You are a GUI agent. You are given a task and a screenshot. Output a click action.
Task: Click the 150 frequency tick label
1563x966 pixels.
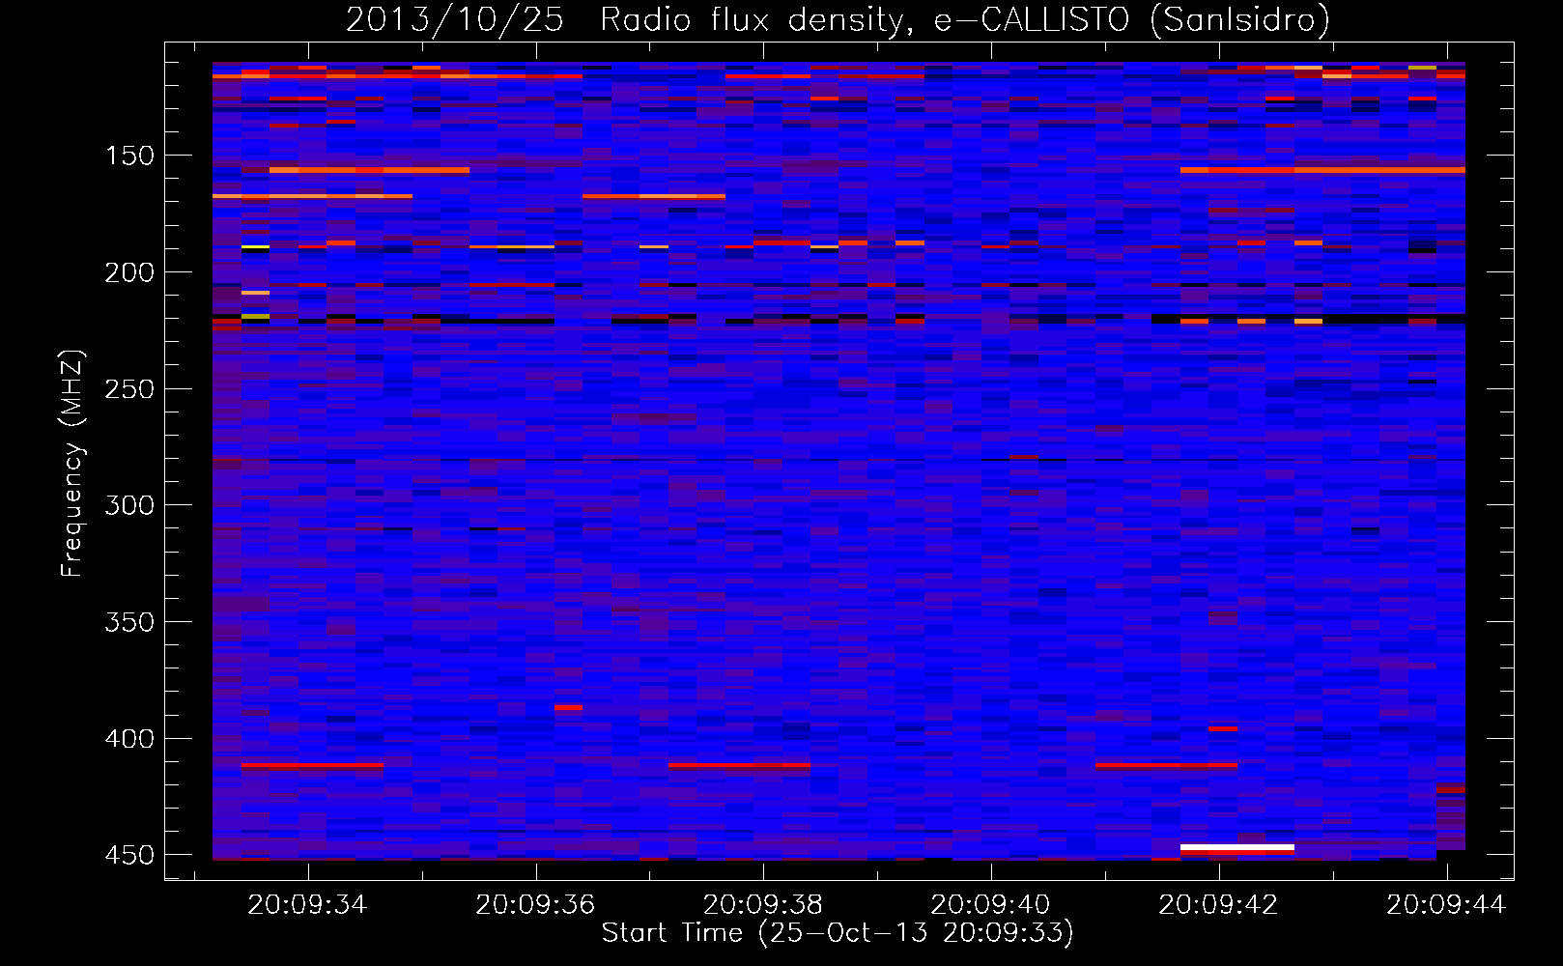tap(129, 156)
